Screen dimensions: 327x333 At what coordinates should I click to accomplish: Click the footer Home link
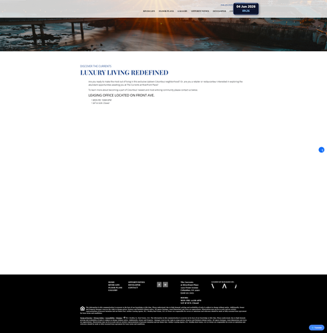[x=111, y=282]
